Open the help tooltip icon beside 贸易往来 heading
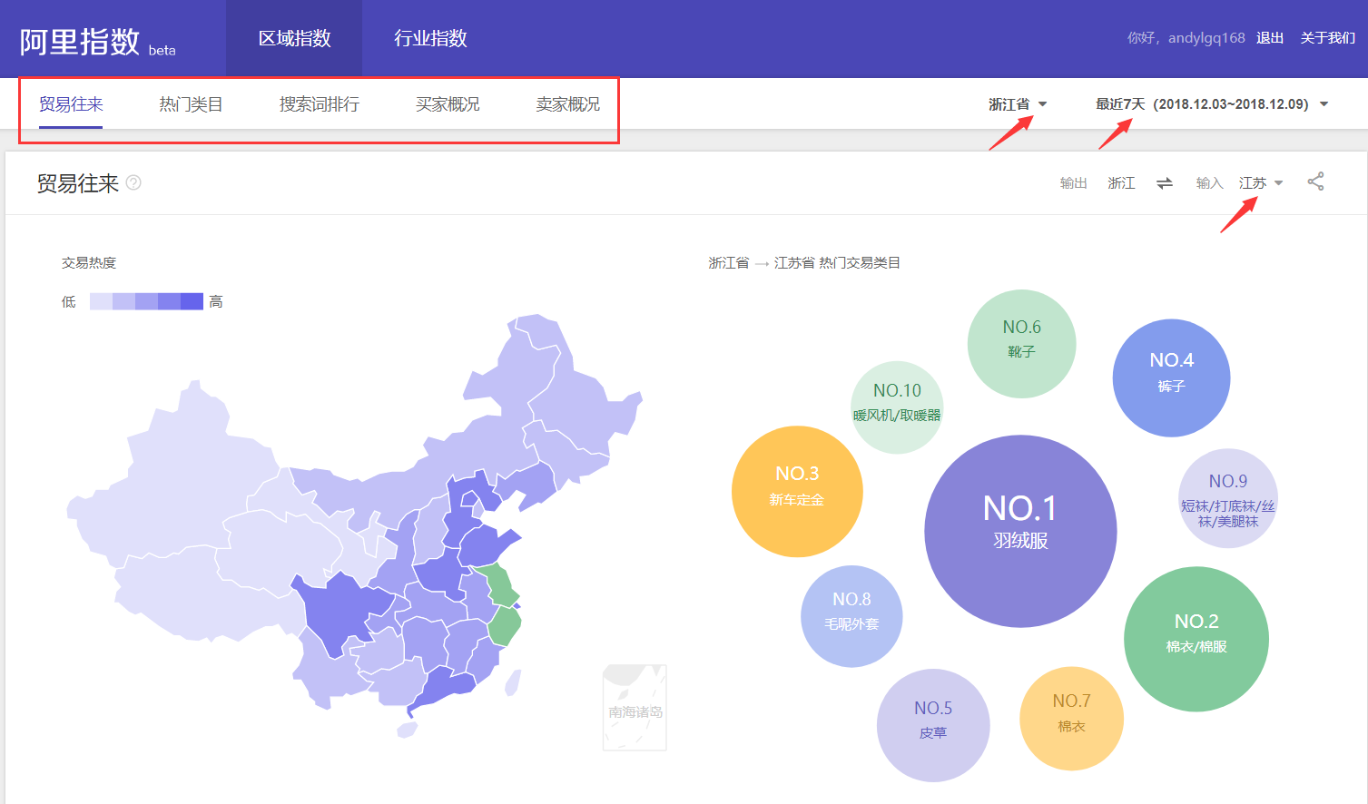1368x804 pixels. tap(133, 182)
